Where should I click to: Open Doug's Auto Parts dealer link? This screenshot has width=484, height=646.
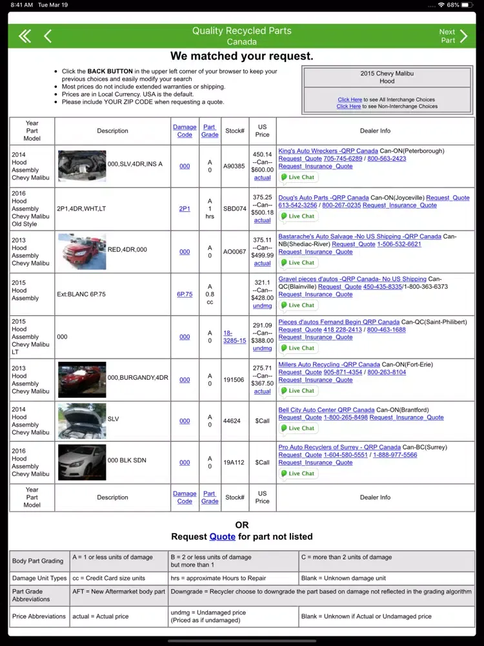click(323, 197)
